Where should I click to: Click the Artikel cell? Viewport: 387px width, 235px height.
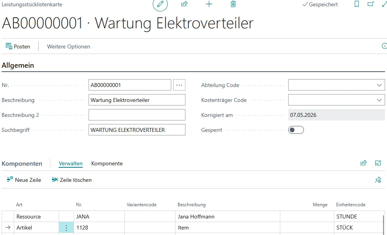(x=36, y=228)
